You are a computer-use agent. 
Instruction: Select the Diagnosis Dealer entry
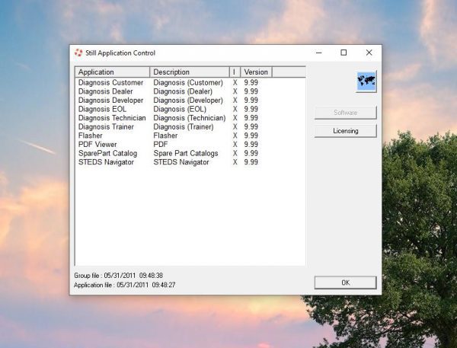(106, 91)
